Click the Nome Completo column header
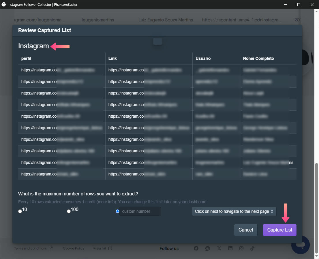Image resolution: width=319 pixels, height=259 pixels. click(x=258, y=58)
